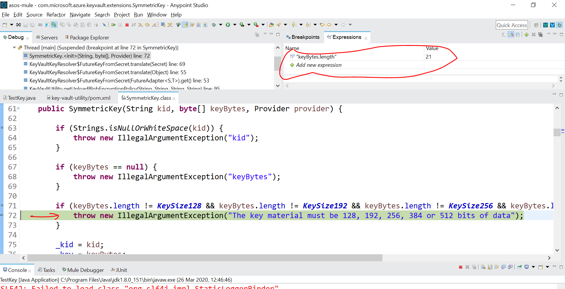Screen dimensions: 565x289
Task: Resume the suspended thread
Action: (x=114, y=25)
